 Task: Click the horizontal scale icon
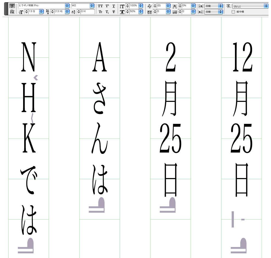coord(122,12)
